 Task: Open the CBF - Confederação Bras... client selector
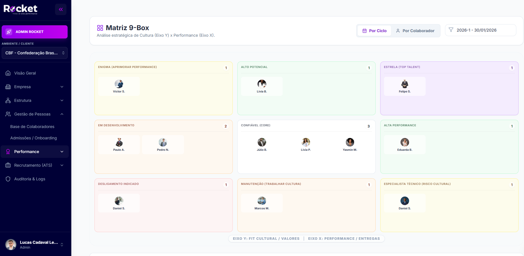(x=35, y=53)
